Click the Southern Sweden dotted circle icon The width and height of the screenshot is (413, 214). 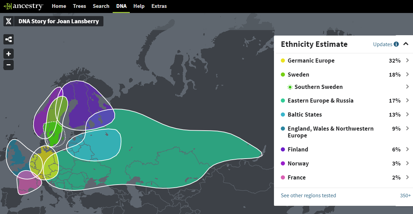290,87
